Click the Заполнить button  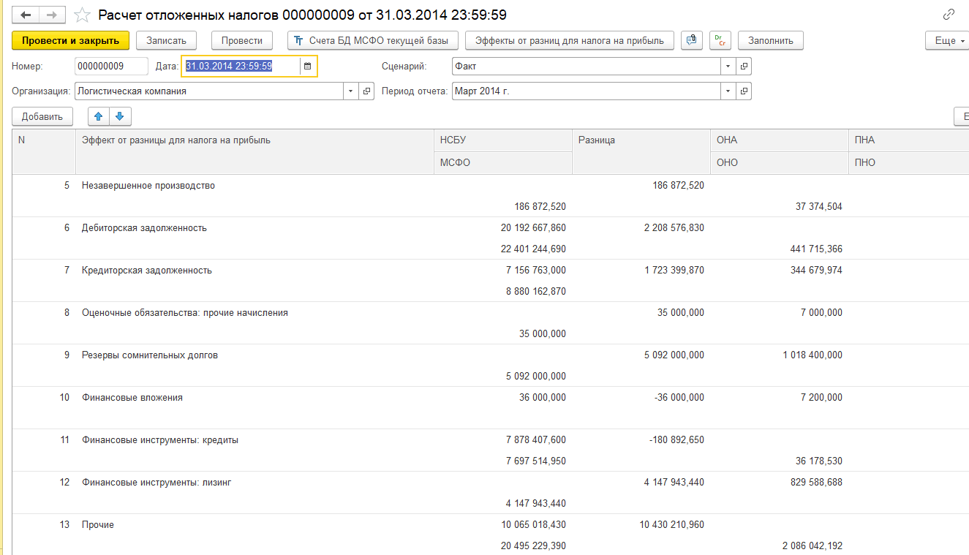[x=771, y=40]
